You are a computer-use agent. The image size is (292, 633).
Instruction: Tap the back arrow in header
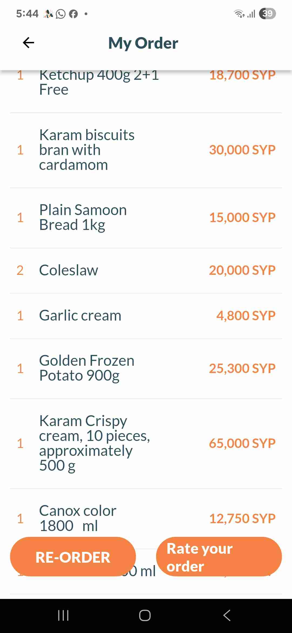[28, 43]
